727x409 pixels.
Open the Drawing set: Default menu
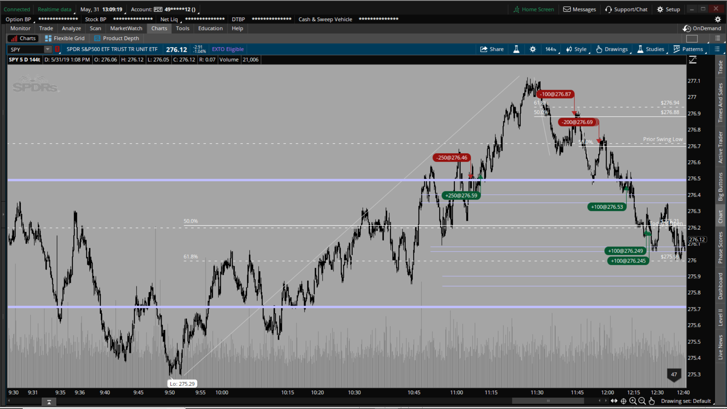686,401
